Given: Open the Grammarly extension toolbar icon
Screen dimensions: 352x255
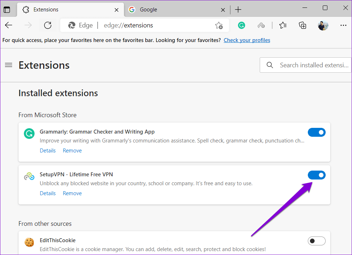Looking at the screenshot, I should 242,25.
